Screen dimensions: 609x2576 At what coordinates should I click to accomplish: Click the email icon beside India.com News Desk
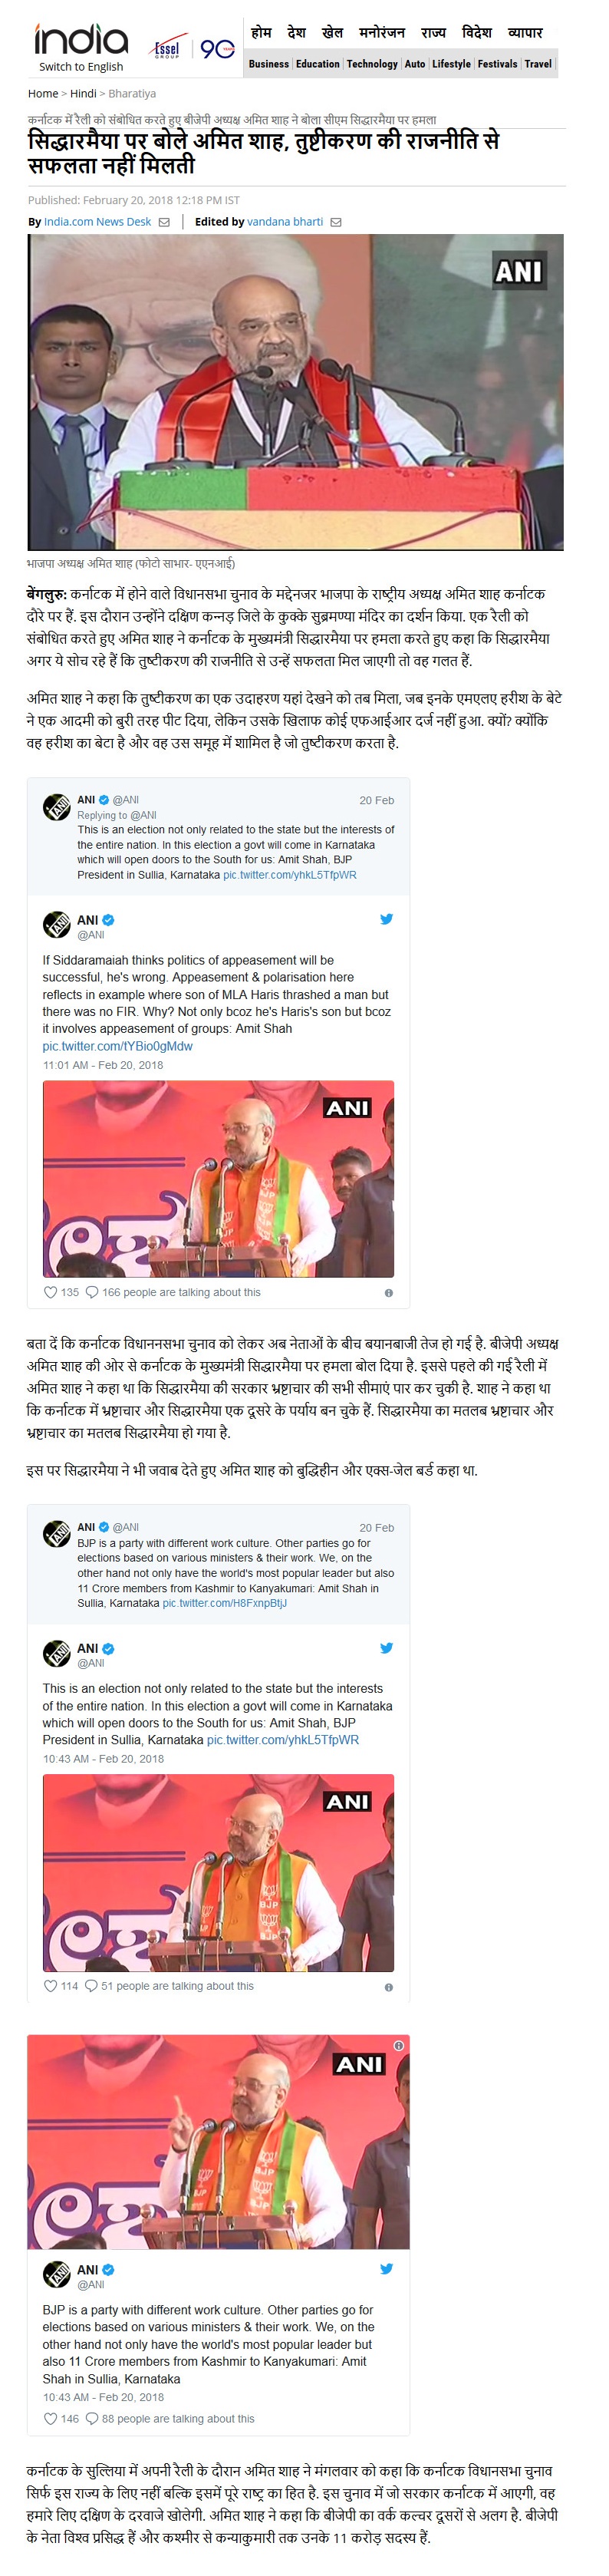[x=164, y=222]
